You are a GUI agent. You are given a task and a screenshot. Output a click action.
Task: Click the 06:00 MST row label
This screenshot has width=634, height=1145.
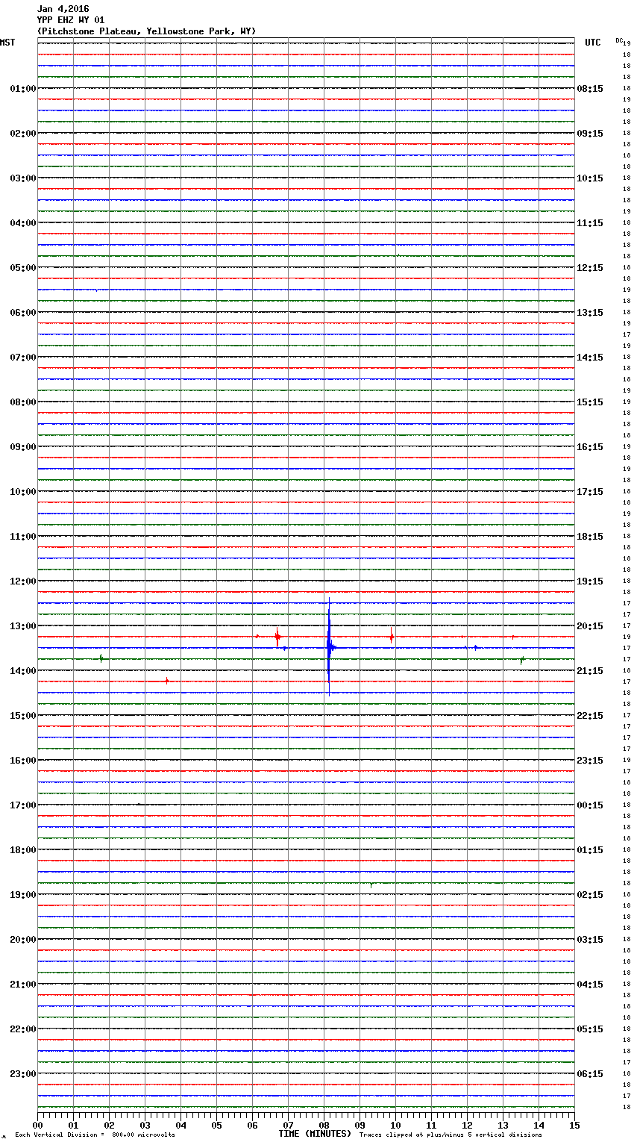pos(23,313)
